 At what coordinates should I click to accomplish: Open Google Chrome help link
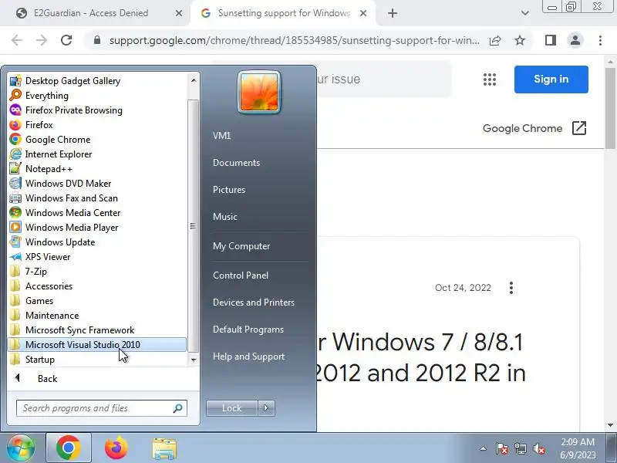coord(534,128)
